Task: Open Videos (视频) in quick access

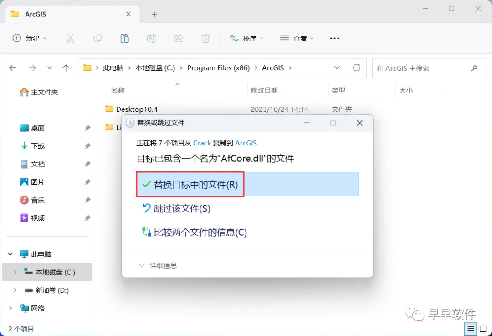Action: click(x=32, y=218)
